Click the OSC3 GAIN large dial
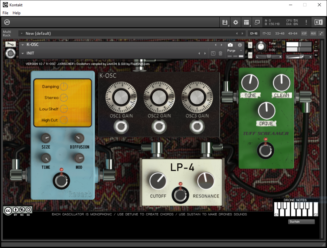 point(197,97)
